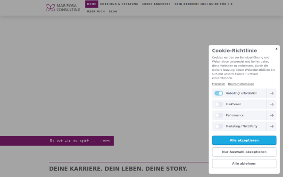
Task: Click the Mariposa Consulting butterfly logo
Action: pos(63,8)
